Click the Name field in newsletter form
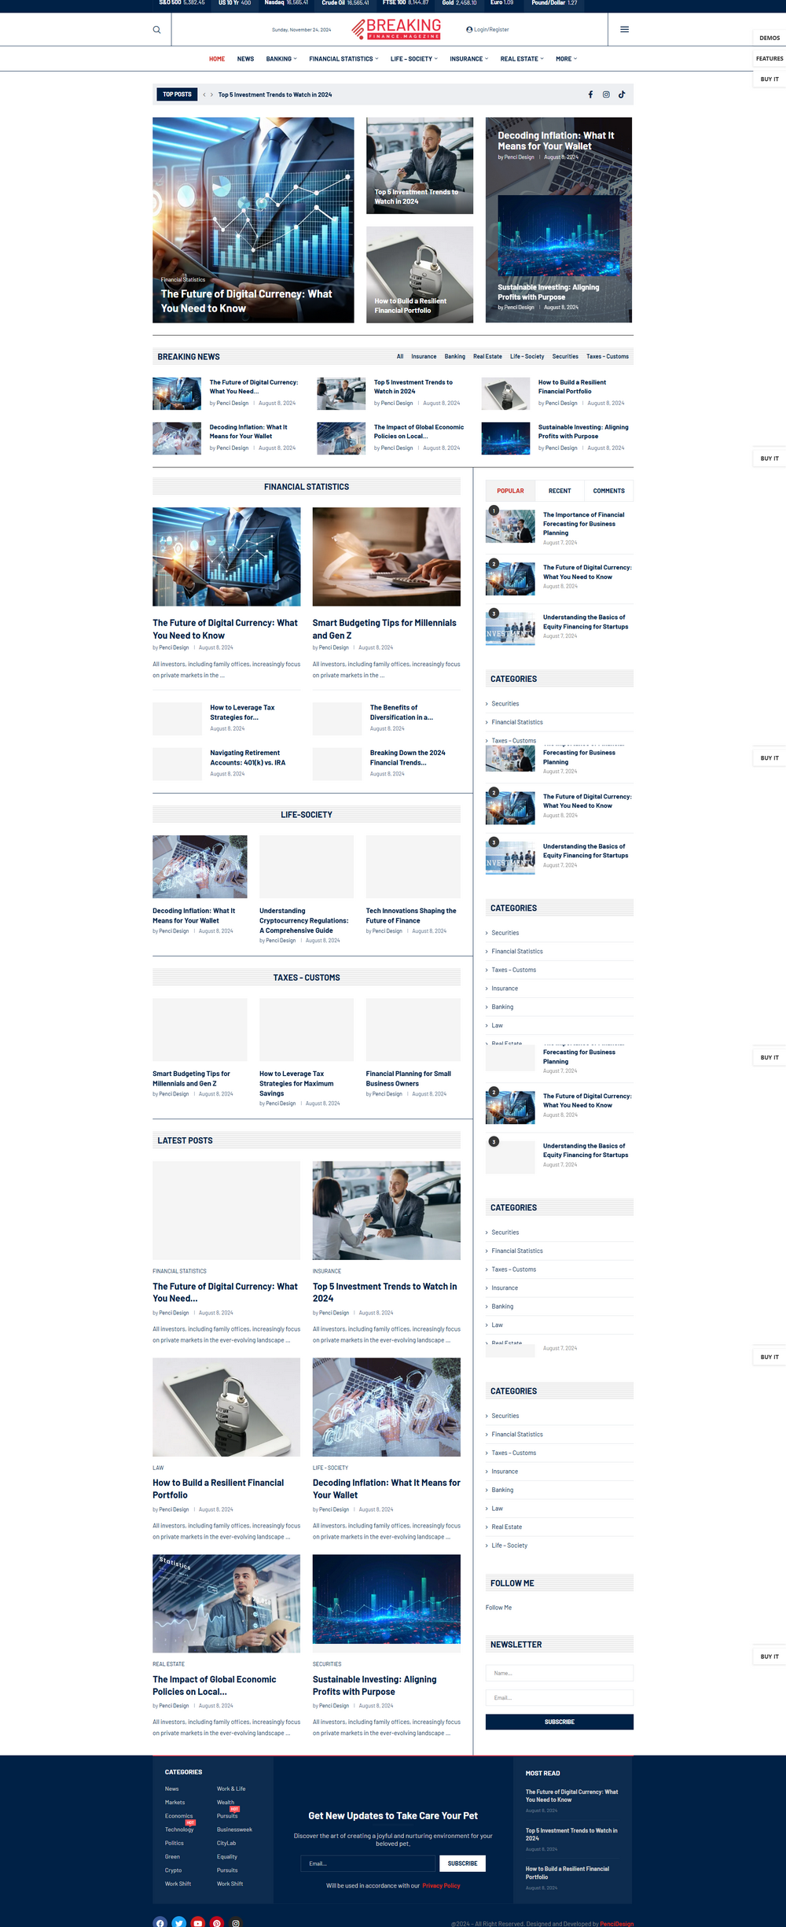The image size is (786, 1927). tap(559, 1673)
